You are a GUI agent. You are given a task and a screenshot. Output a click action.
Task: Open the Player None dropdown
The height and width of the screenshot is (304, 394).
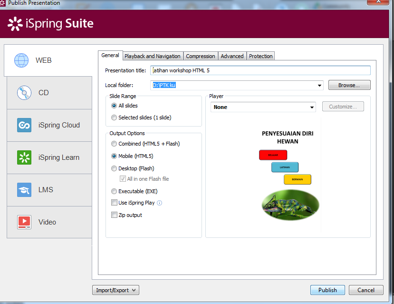(263, 107)
